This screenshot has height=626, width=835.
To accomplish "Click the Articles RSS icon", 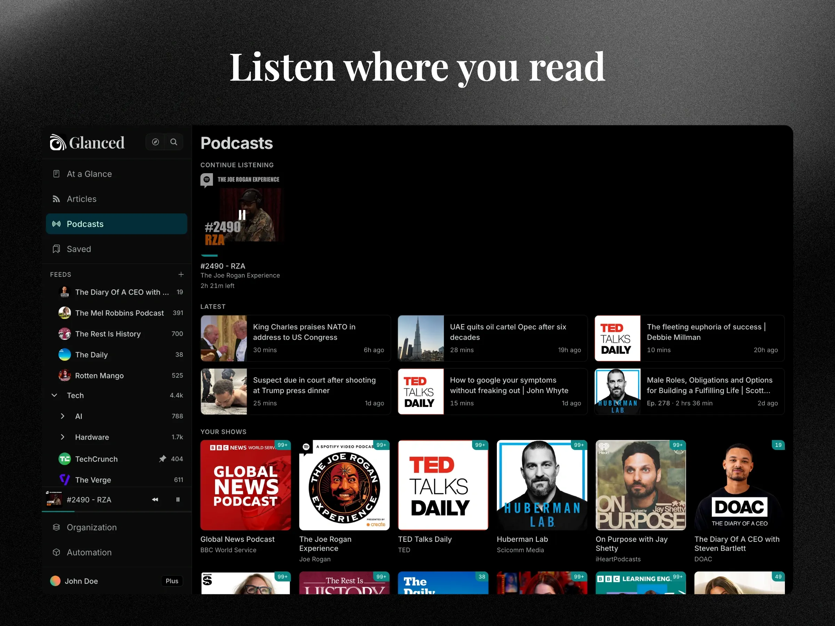I will [56, 199].
